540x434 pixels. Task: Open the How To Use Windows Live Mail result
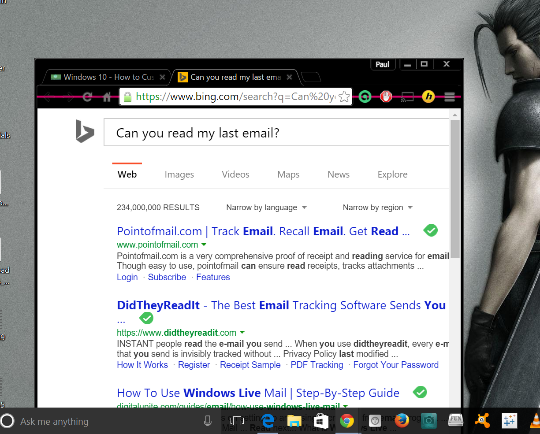[x=258, y=393]
